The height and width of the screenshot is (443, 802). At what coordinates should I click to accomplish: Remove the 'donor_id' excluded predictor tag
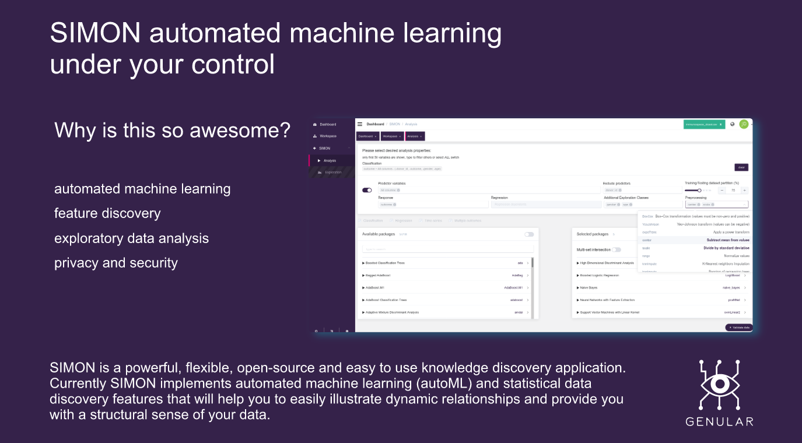click(620, 190)
